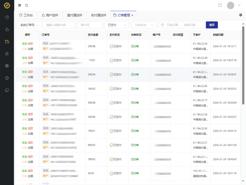Click the vertical scrollbar thumb
The image size is (246, 185).
point(243,65)
